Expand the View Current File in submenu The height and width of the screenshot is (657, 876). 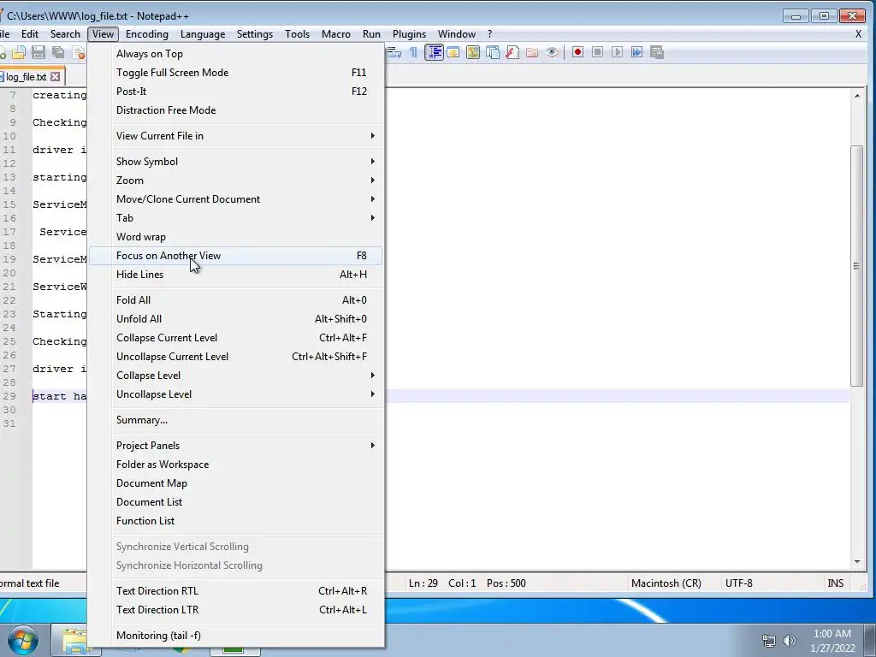click(x=236, y=136)
